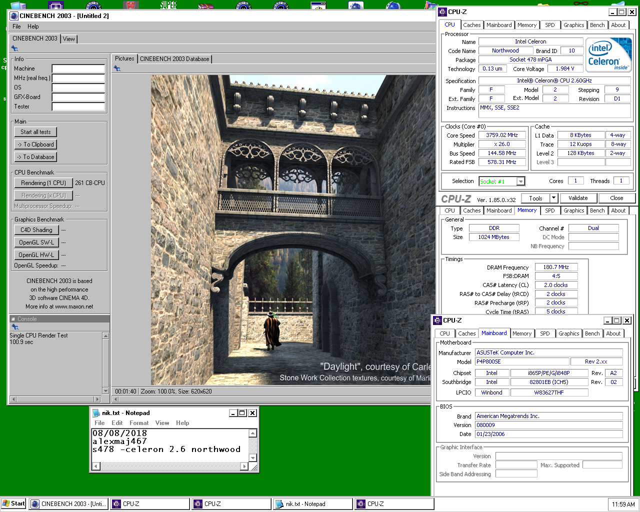
Task: Click the GFX-Board input field
Action: (x=78, y=97)
